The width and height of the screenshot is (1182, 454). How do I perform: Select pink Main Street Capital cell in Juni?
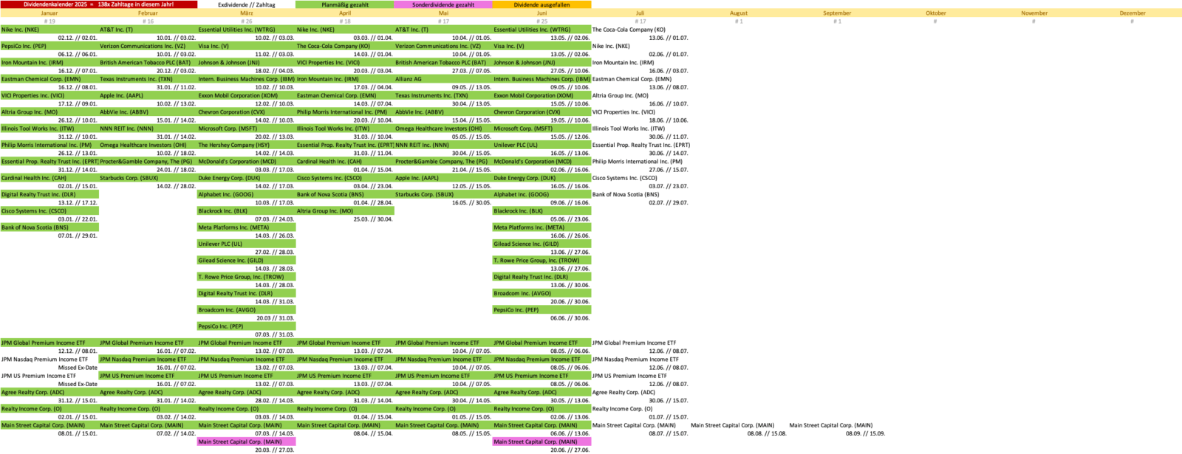tap(542, 441)
